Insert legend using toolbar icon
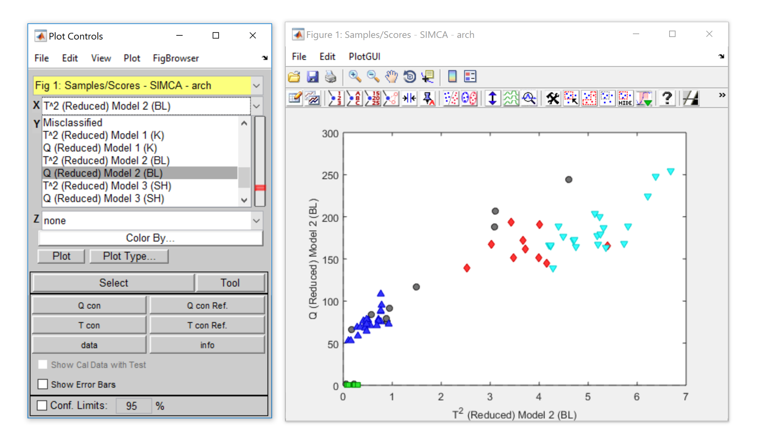Viewport: 758px width, 448px height. pyautogui.click(x=470, y=76)
